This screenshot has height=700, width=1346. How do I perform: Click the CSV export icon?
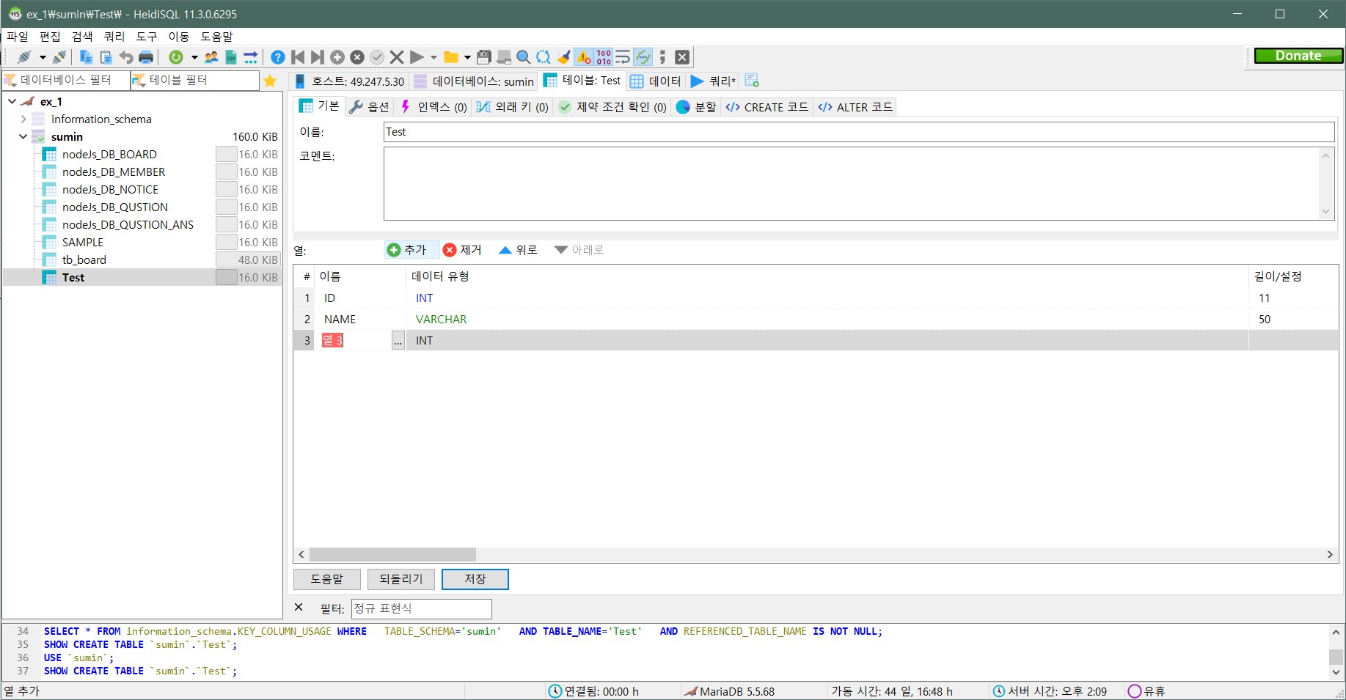coord(231,57)
